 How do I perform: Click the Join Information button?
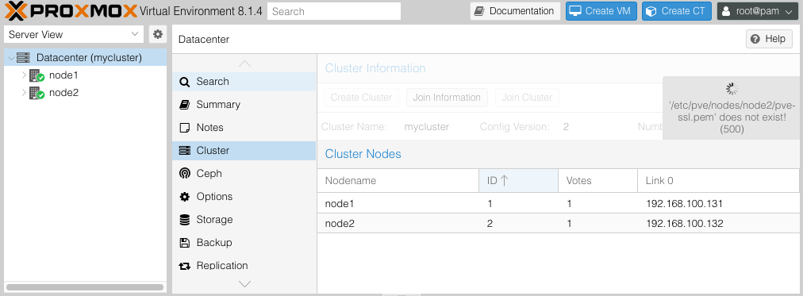click(x=447, y=98)
